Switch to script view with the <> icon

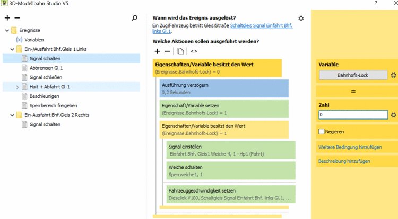coord(194,51)
